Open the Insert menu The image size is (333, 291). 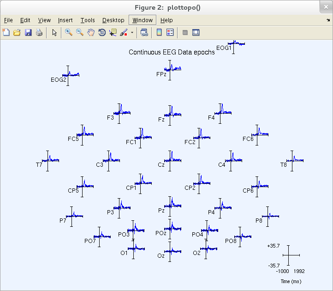click(65, 20)
